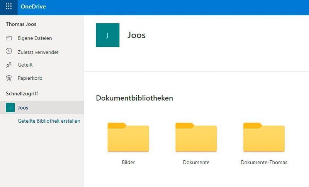Image resolution: width=309 pixels, height=187 pixels.
Task: Open the Dokumente-Thomas folder icon
Action: click(264, 137)
